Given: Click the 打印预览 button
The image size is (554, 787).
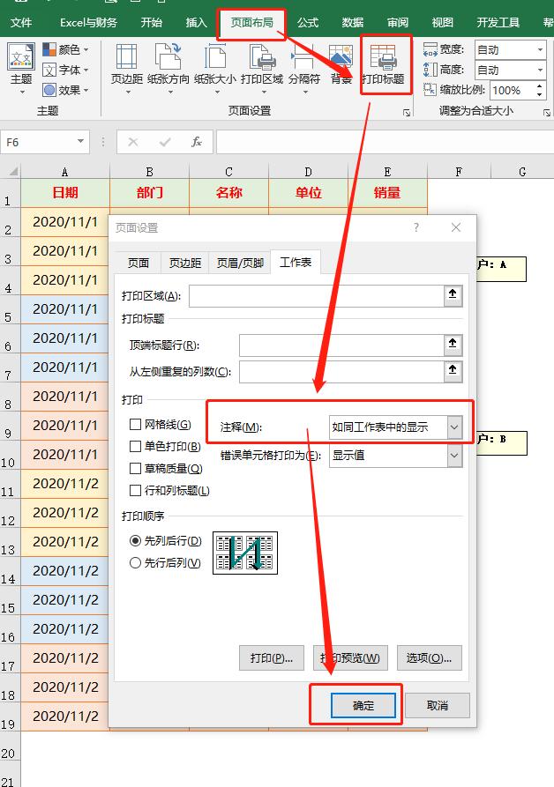Looking at the screenshot, I should coord(350,658).
